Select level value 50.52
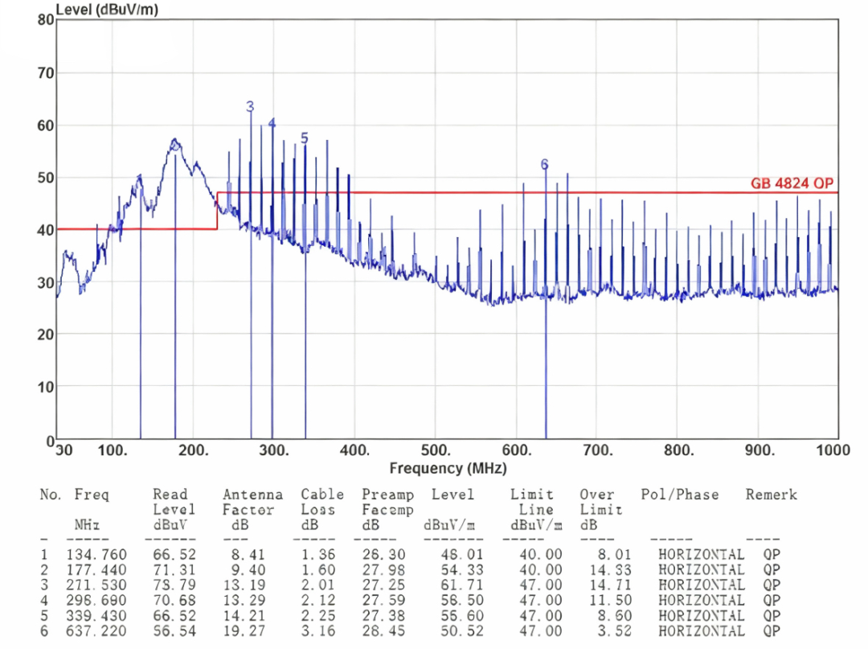 pyautogui.click(x=462, y=631)
